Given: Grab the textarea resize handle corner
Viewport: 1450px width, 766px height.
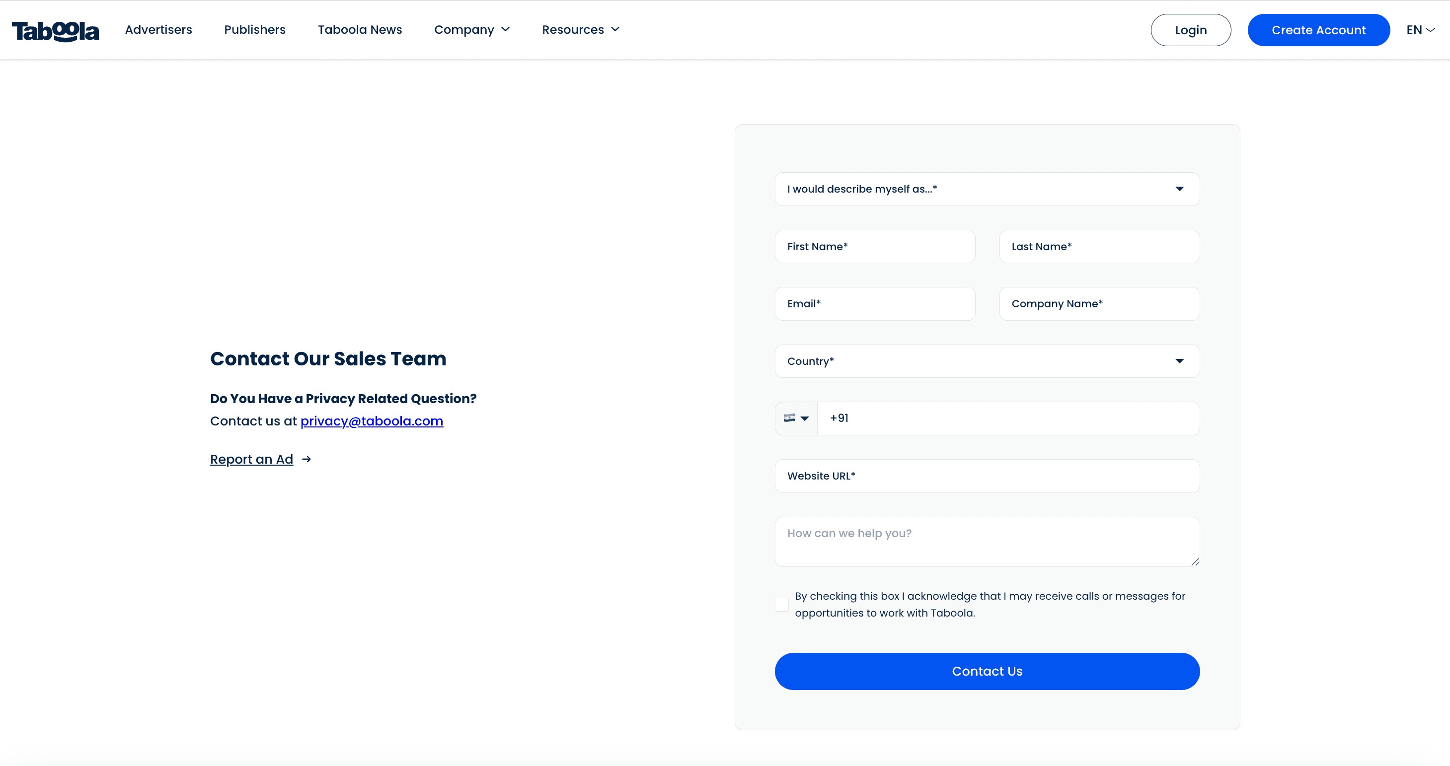Looking at the screenshot, I should tap(1195, 562).
